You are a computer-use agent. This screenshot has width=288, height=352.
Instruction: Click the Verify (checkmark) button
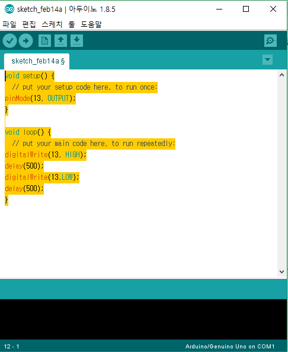[9, 40]
